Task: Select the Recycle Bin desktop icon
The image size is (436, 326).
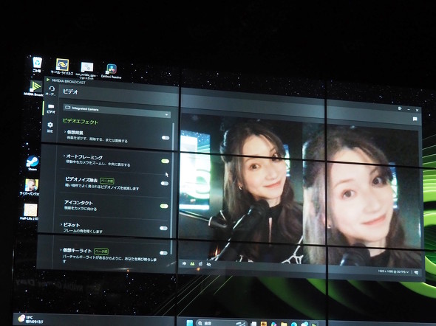Action: [37, 64]
